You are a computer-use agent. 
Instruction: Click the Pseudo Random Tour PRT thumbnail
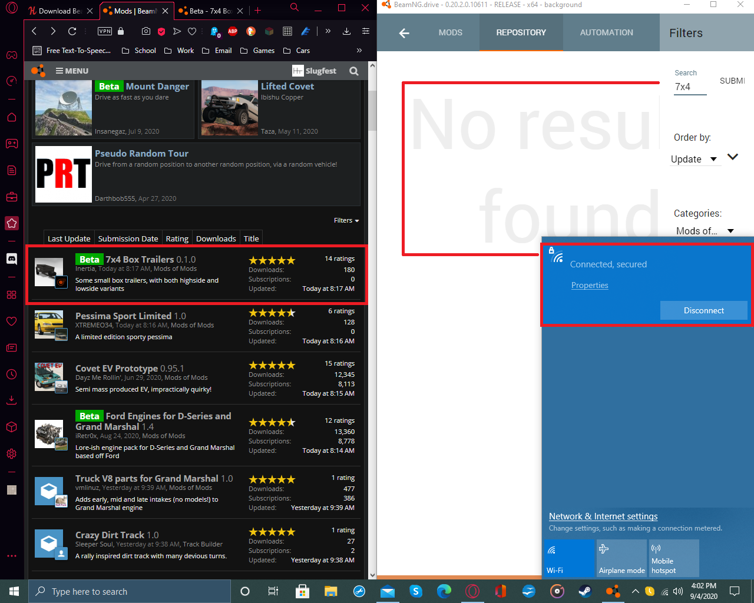coord(64,174)
